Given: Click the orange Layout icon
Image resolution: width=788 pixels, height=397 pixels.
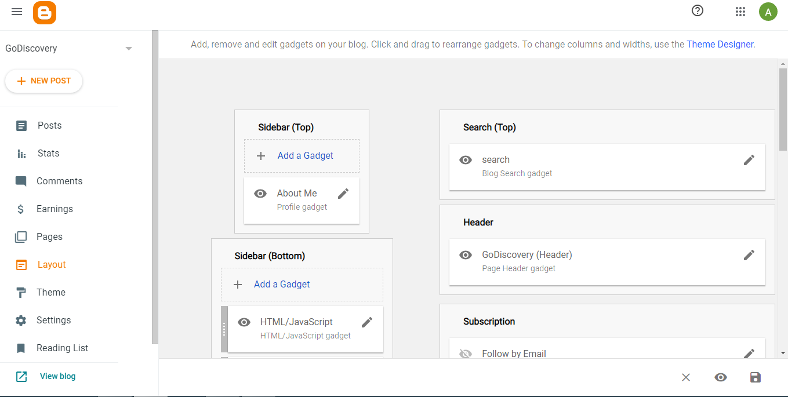Looking at the screenshot, I should [x=21, y=265].
